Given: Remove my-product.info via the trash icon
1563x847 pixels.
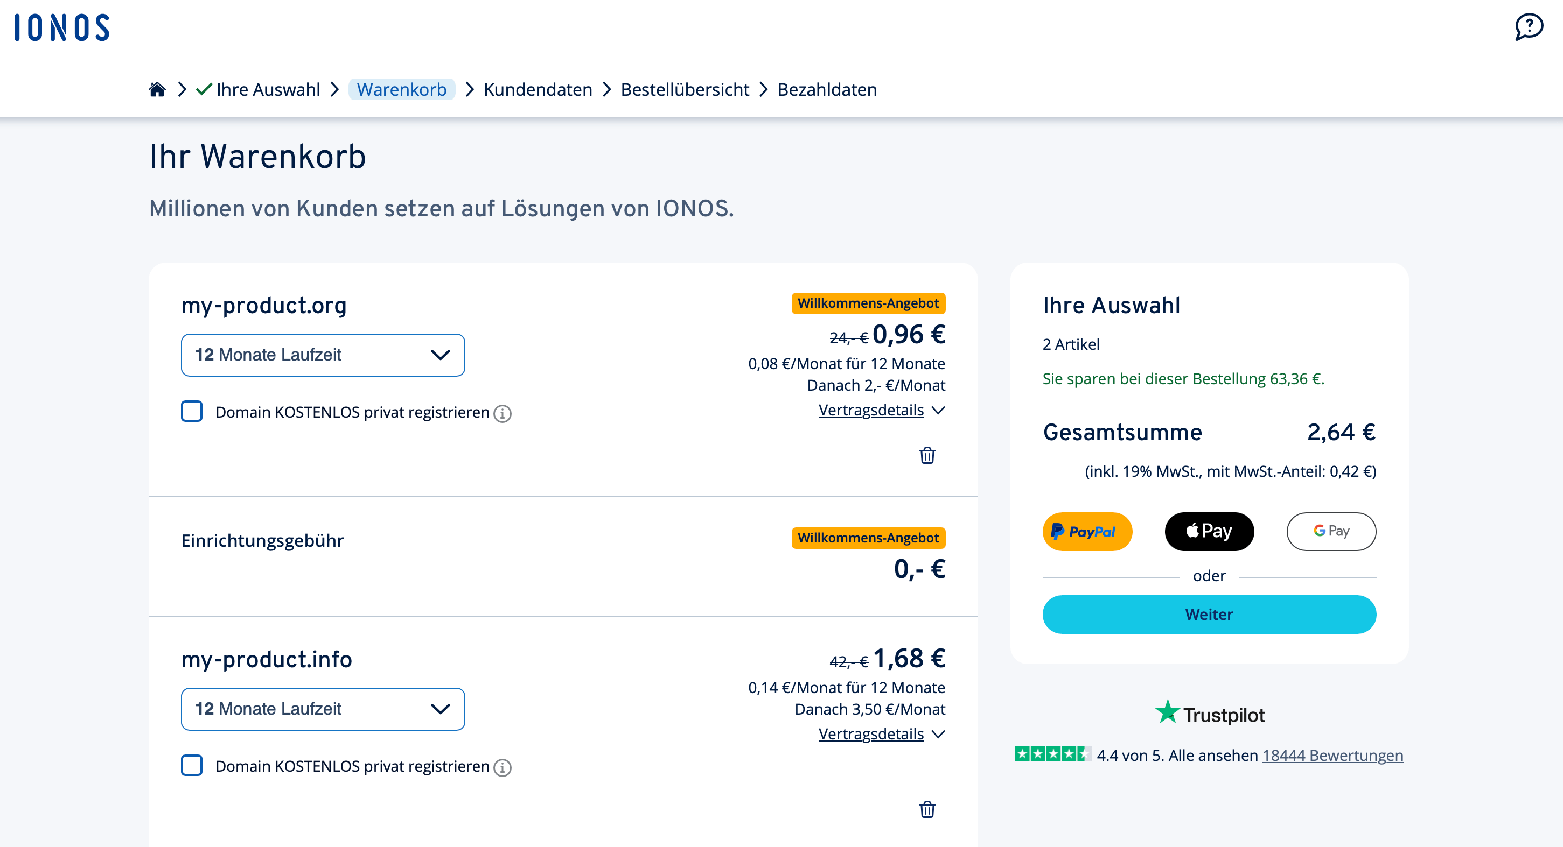Looking at the screenshot, I should (x=926, y=809).
